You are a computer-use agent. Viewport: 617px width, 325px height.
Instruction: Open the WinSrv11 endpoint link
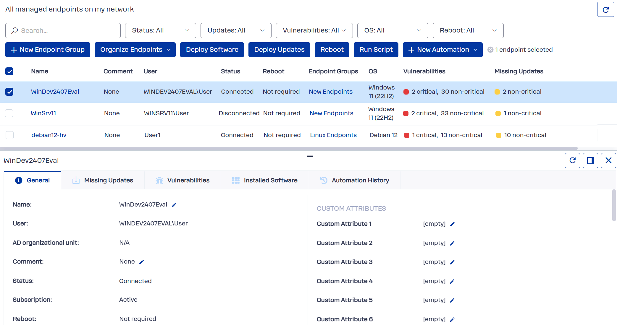pos(43,113)
